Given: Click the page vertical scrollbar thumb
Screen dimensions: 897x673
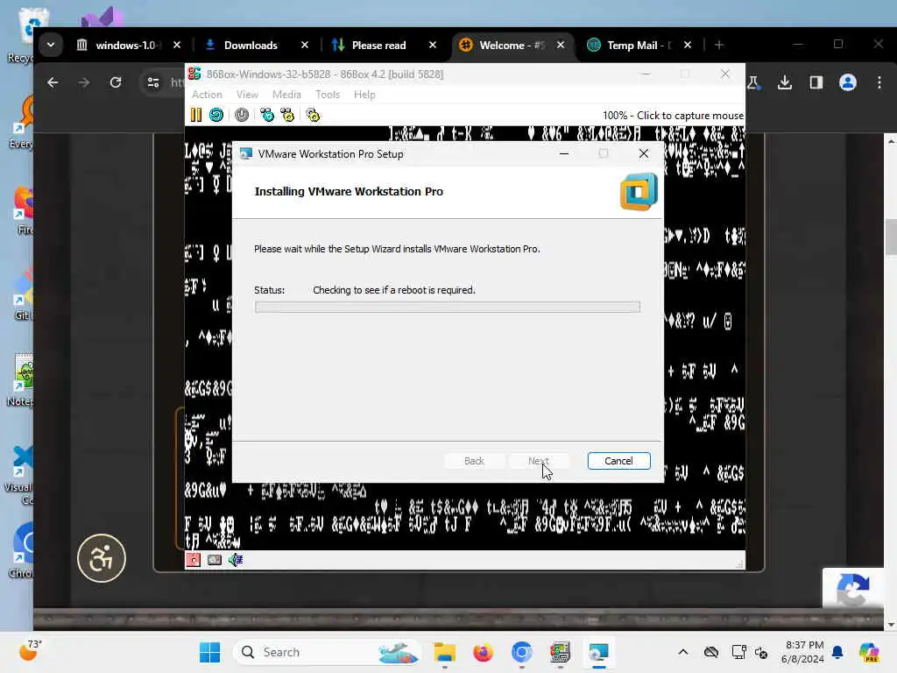Looking at the screenshot, I should click(x=891, y=237).
